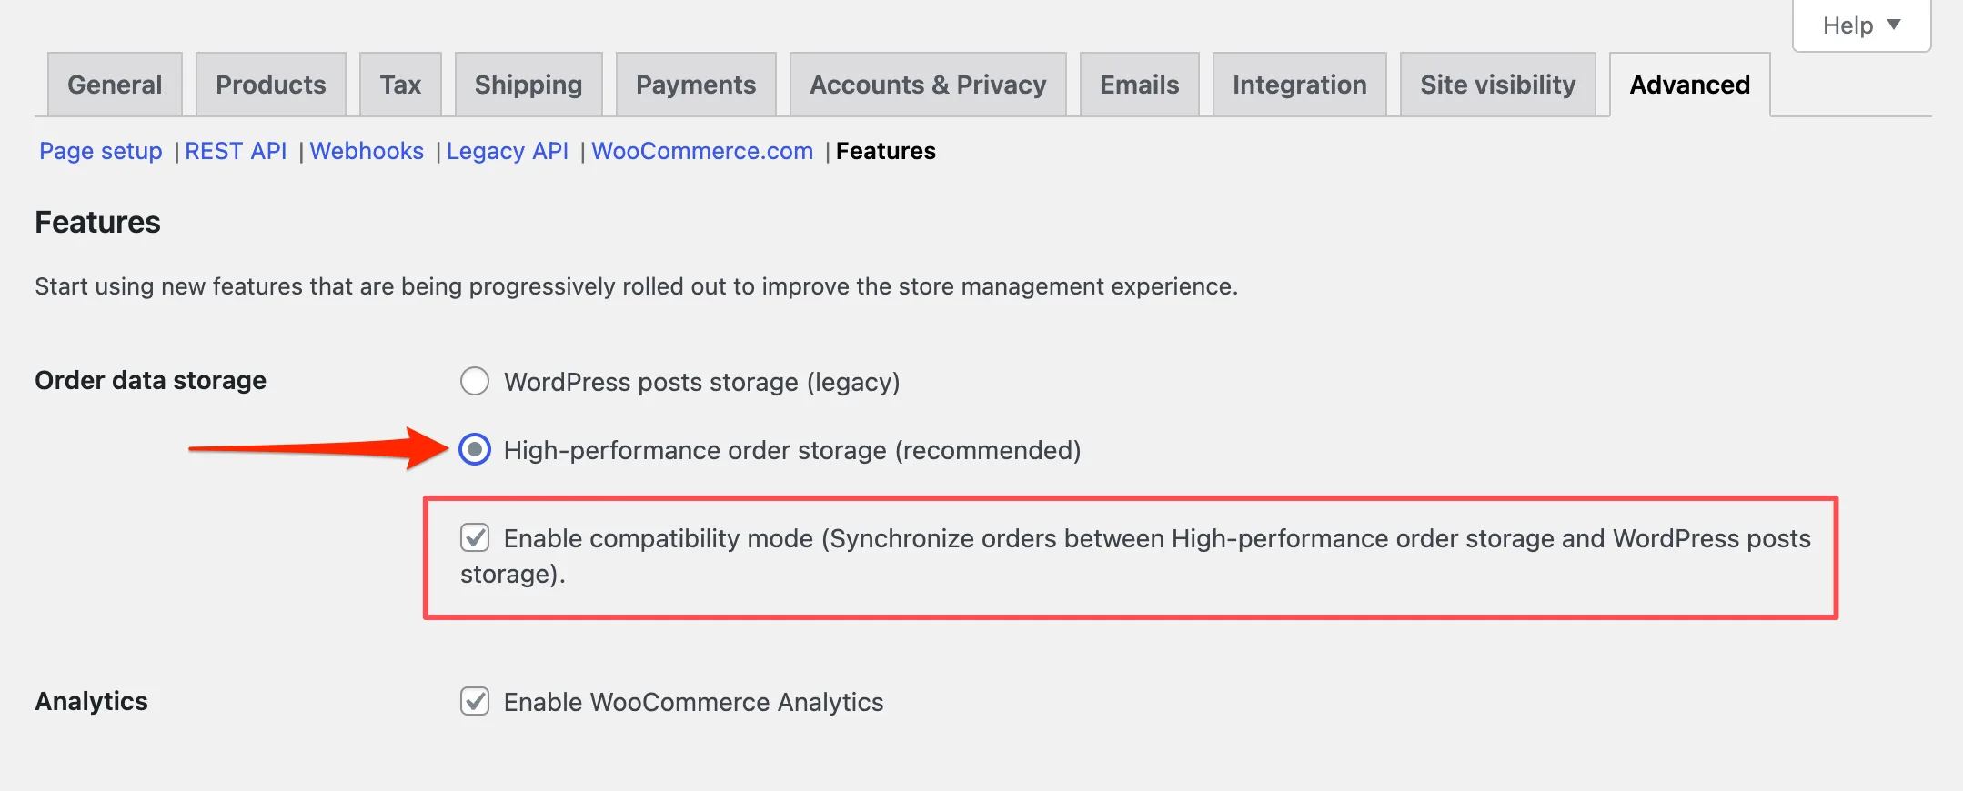Click the Advanced tab
Viewport: 1963px width, 791px height.
click(1690, 85)
